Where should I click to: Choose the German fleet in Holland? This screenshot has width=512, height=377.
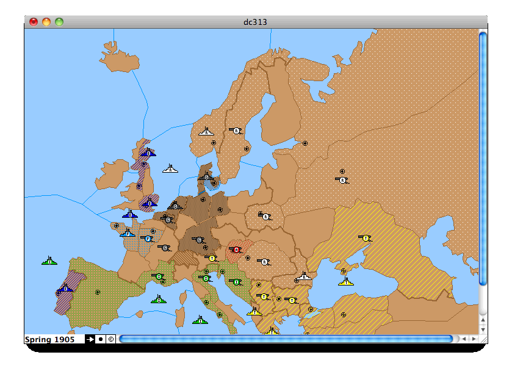(175, 206)
